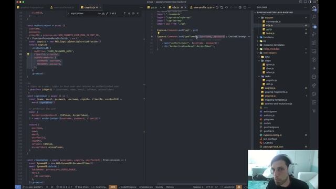
Task: Open Explorer panel more actions menu
Action: coord(306,7)
